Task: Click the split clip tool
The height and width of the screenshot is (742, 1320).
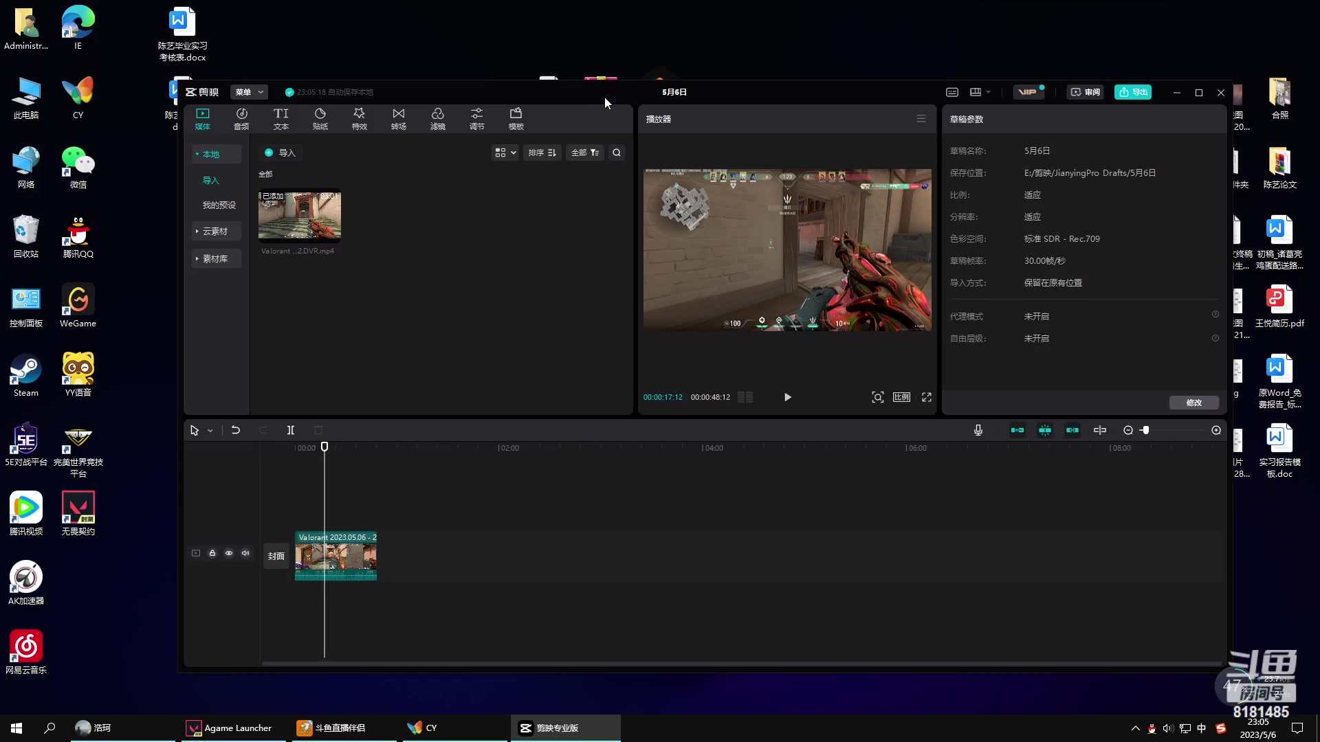Action: 291,430
